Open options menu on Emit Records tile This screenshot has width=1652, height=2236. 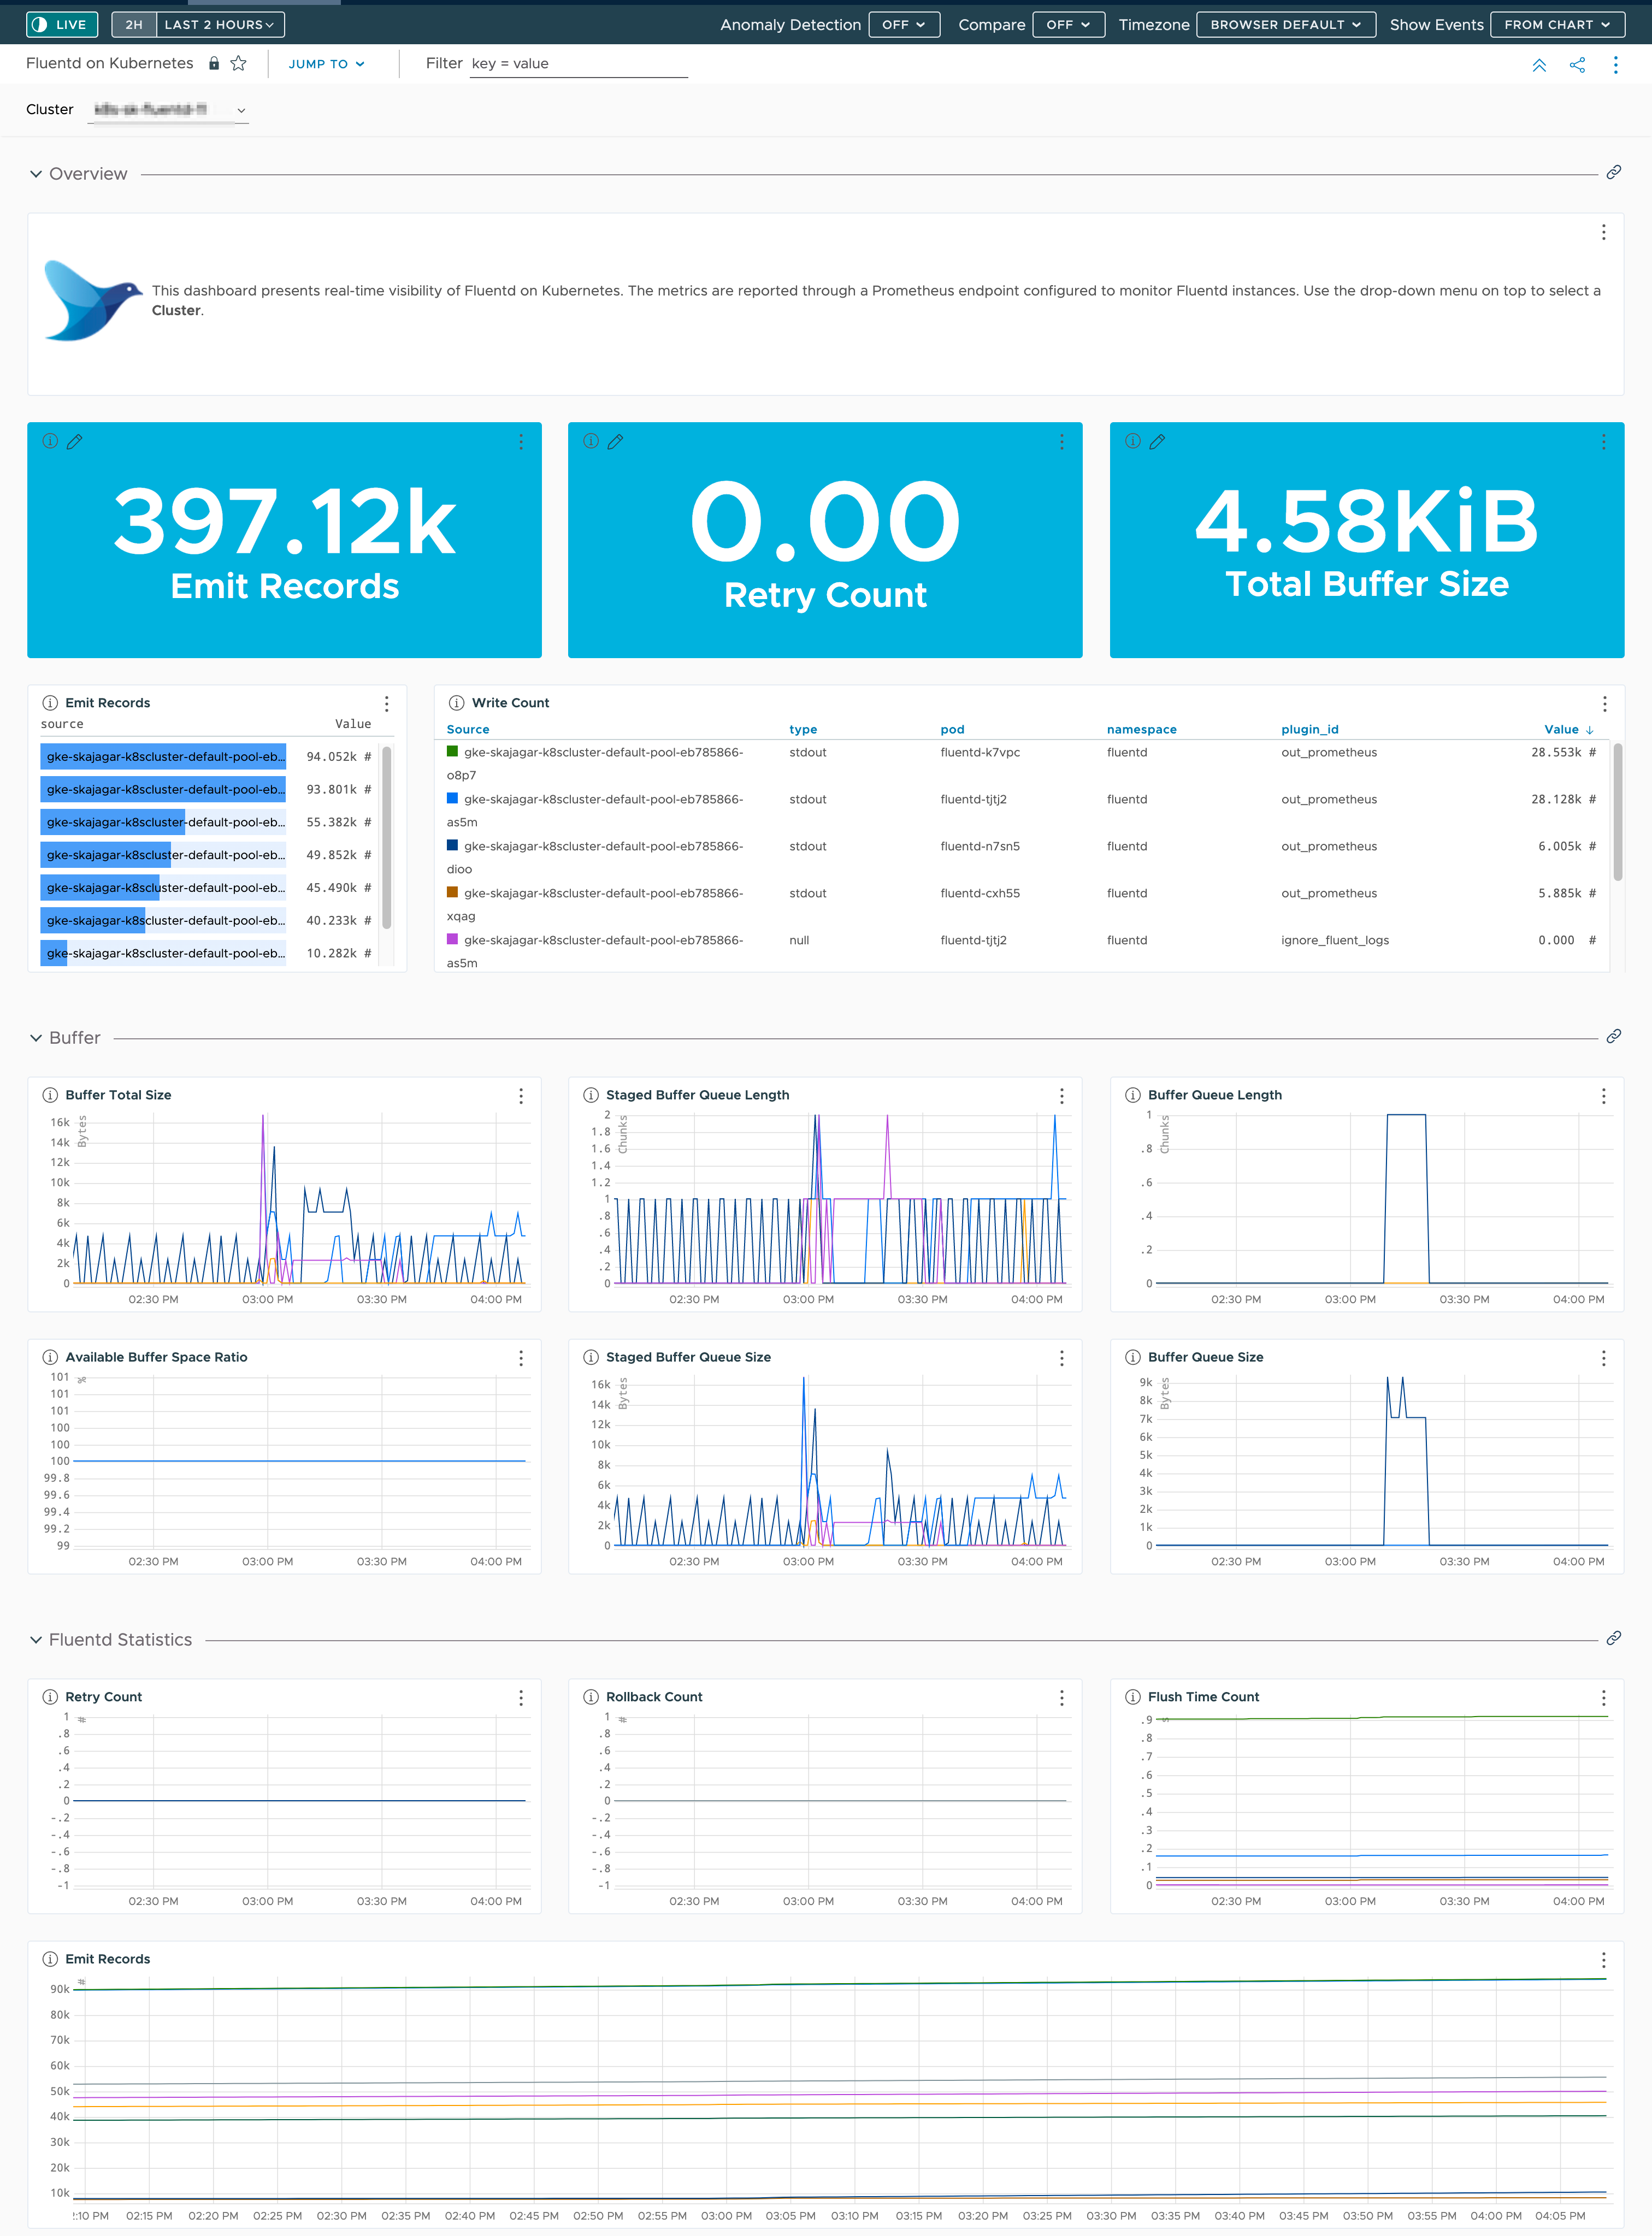coord(521,442)
